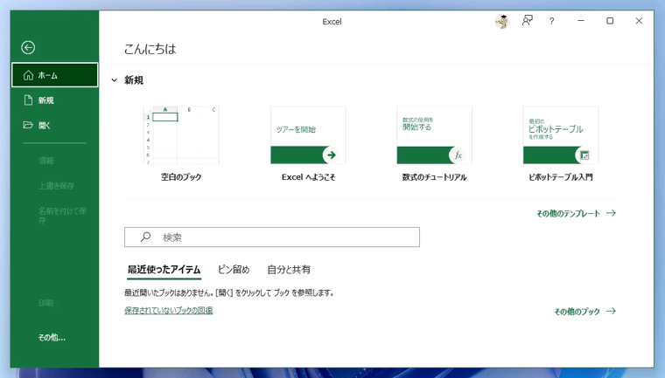Create a 空白のブック blank workbook

point(181,144)
